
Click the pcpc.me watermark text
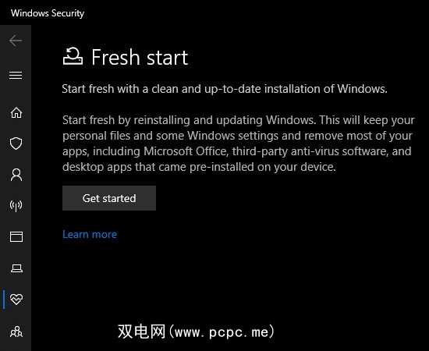point(196,331)
